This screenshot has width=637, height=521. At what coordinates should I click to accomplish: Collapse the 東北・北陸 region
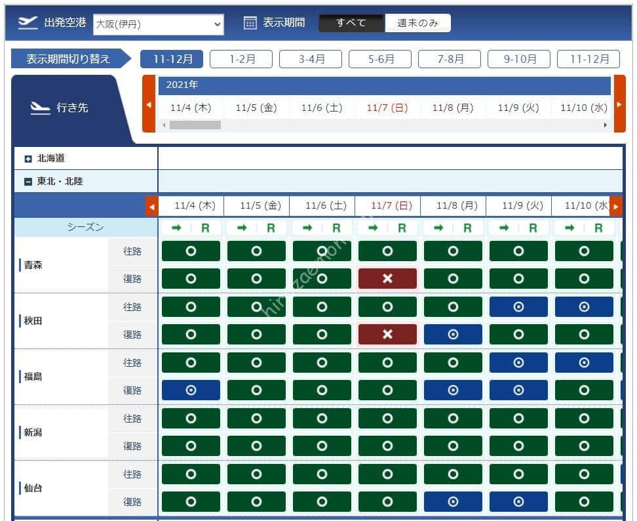(x=28, y=182)
